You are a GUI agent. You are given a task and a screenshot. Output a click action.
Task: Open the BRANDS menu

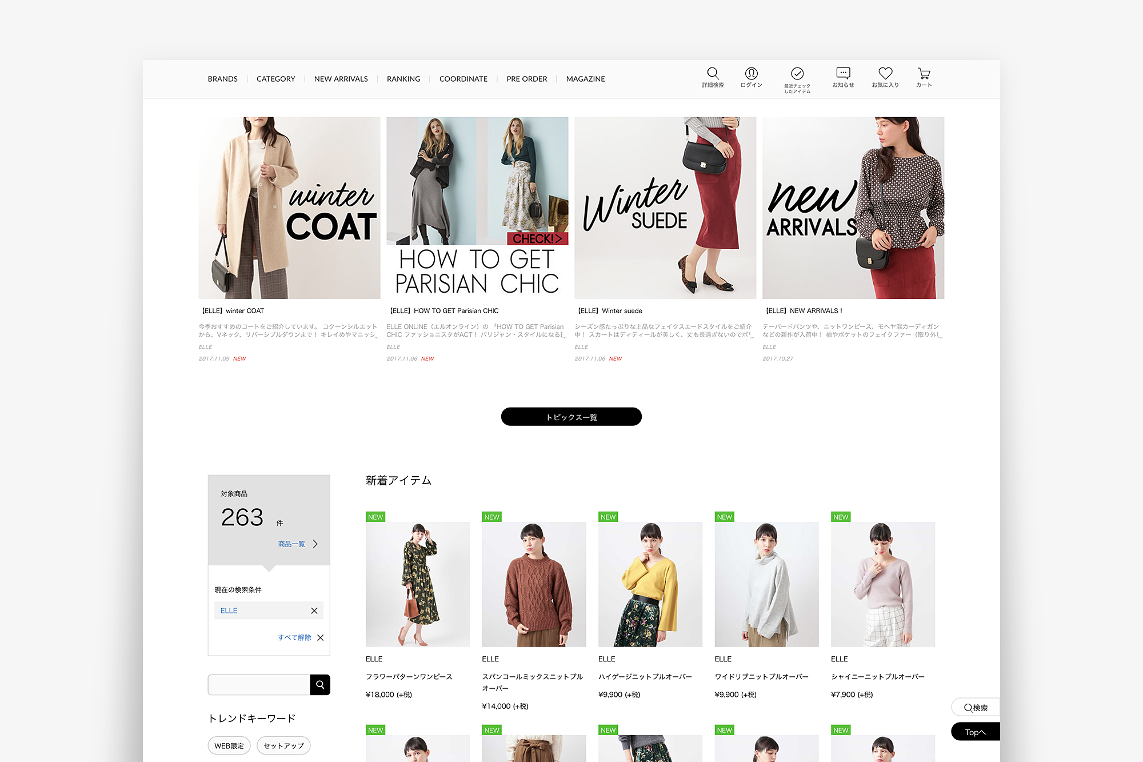(x=222, y=79)
